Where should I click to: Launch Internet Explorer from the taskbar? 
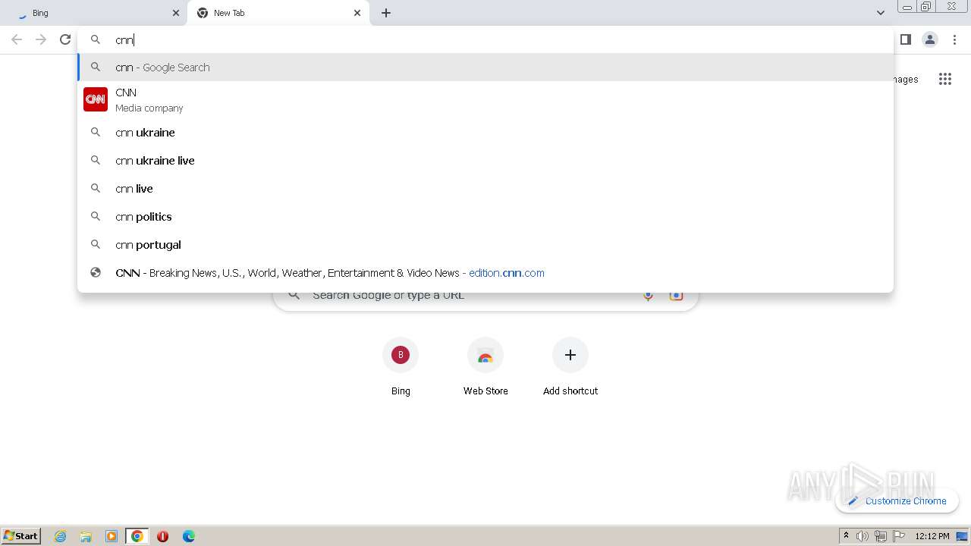[60, 536]
